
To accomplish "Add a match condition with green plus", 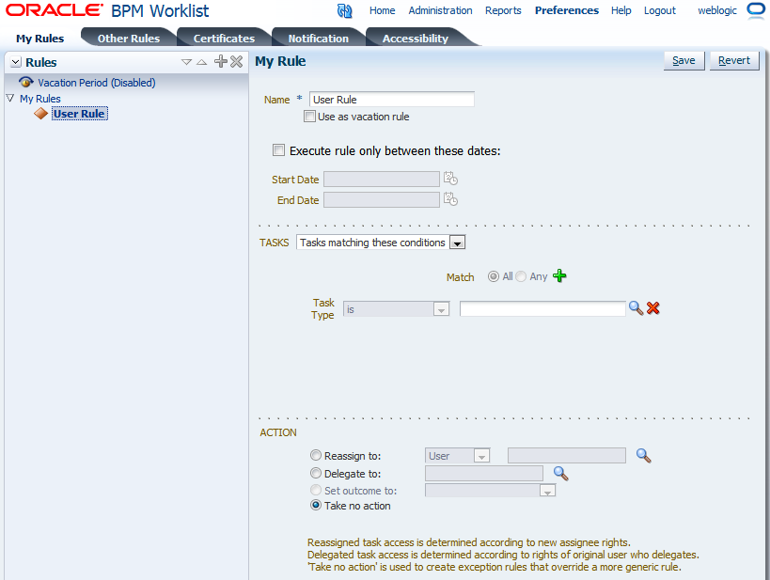I will point(559,275).
